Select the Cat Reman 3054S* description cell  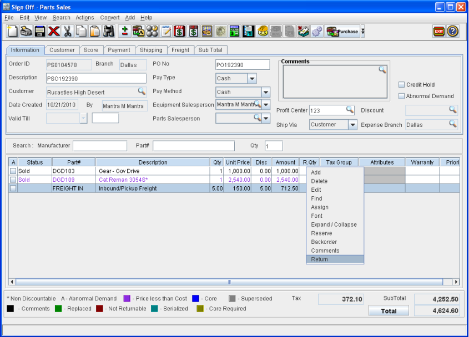point(153,180)
